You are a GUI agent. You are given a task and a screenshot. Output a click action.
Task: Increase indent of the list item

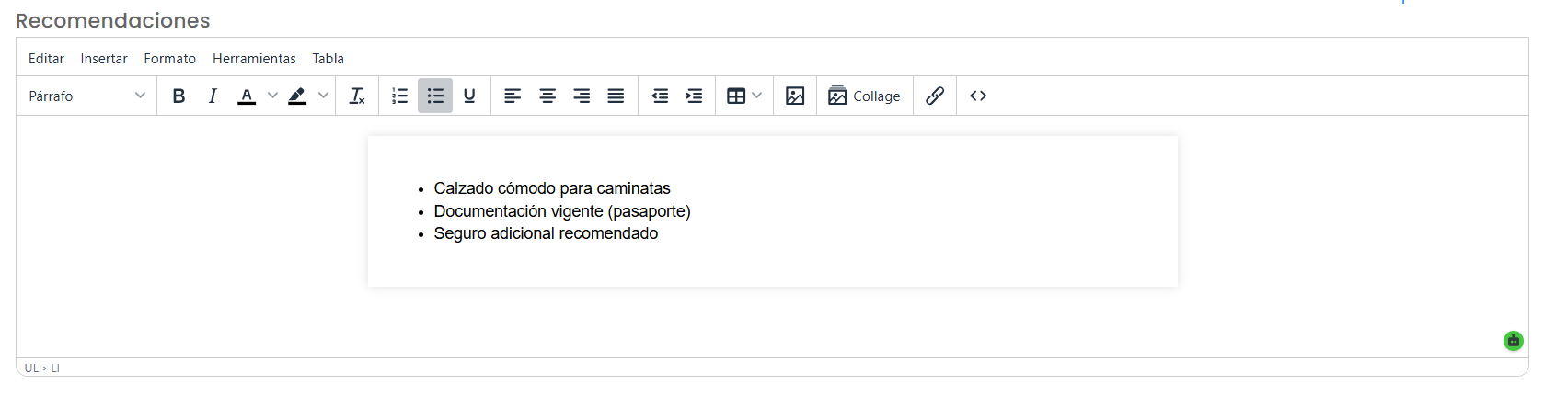click(695, 96)
